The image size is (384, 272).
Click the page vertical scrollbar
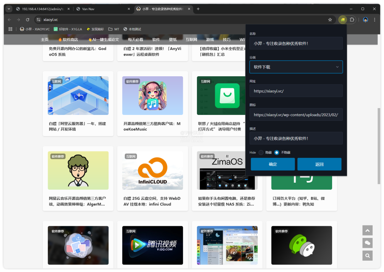[379, 145]
